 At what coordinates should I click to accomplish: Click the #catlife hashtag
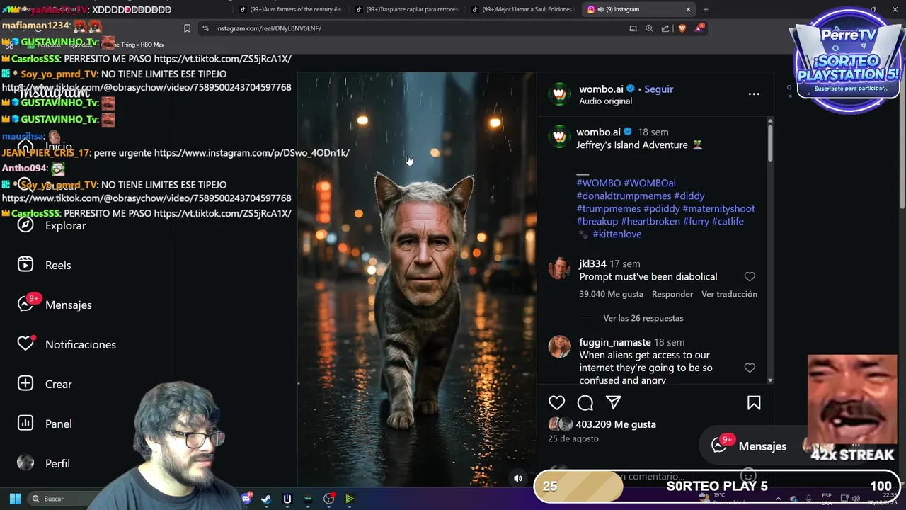[x=728, y=221]
